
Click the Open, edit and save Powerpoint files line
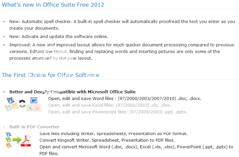click(x=118, y=112)
